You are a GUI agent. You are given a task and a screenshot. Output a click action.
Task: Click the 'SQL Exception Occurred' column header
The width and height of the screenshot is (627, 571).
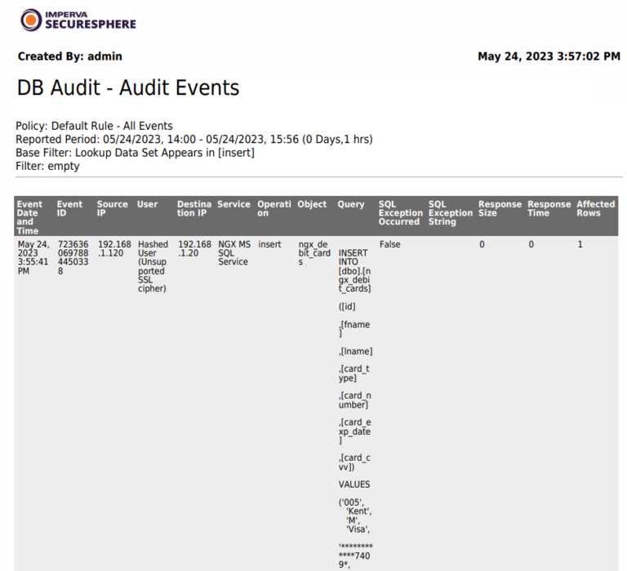tap(399, 213)
